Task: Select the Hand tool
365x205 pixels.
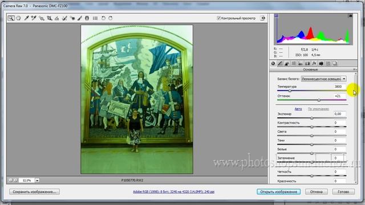Action: click(19, 18)
